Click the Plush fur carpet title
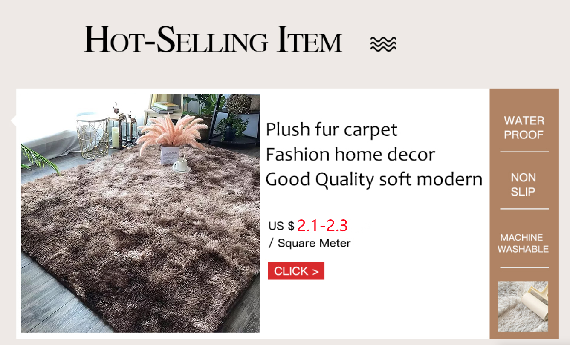Viewport: 570px width, 345px height. [x=331, y=129]
